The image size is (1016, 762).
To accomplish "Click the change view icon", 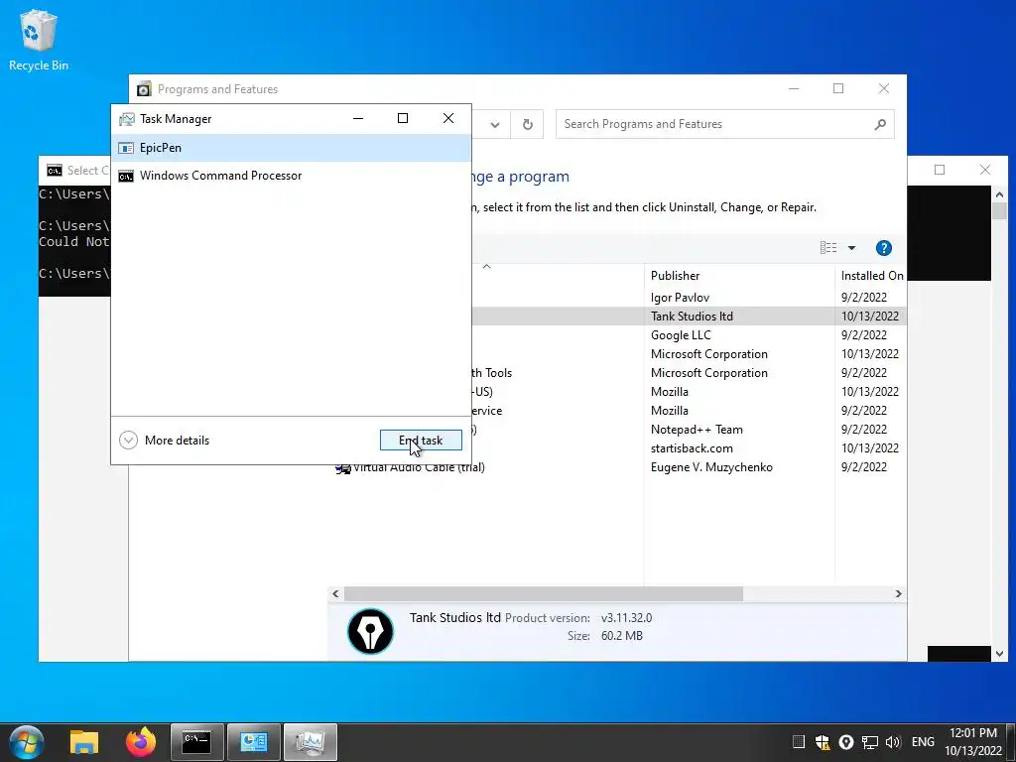I will point(828,248).
